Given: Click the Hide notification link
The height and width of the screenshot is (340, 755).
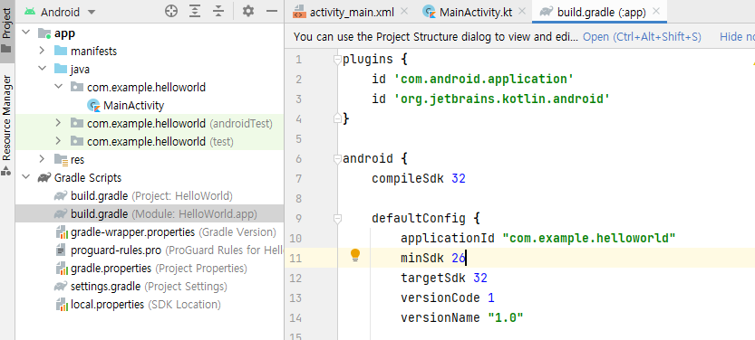Looking at the screenshot, I should (737, 37).
